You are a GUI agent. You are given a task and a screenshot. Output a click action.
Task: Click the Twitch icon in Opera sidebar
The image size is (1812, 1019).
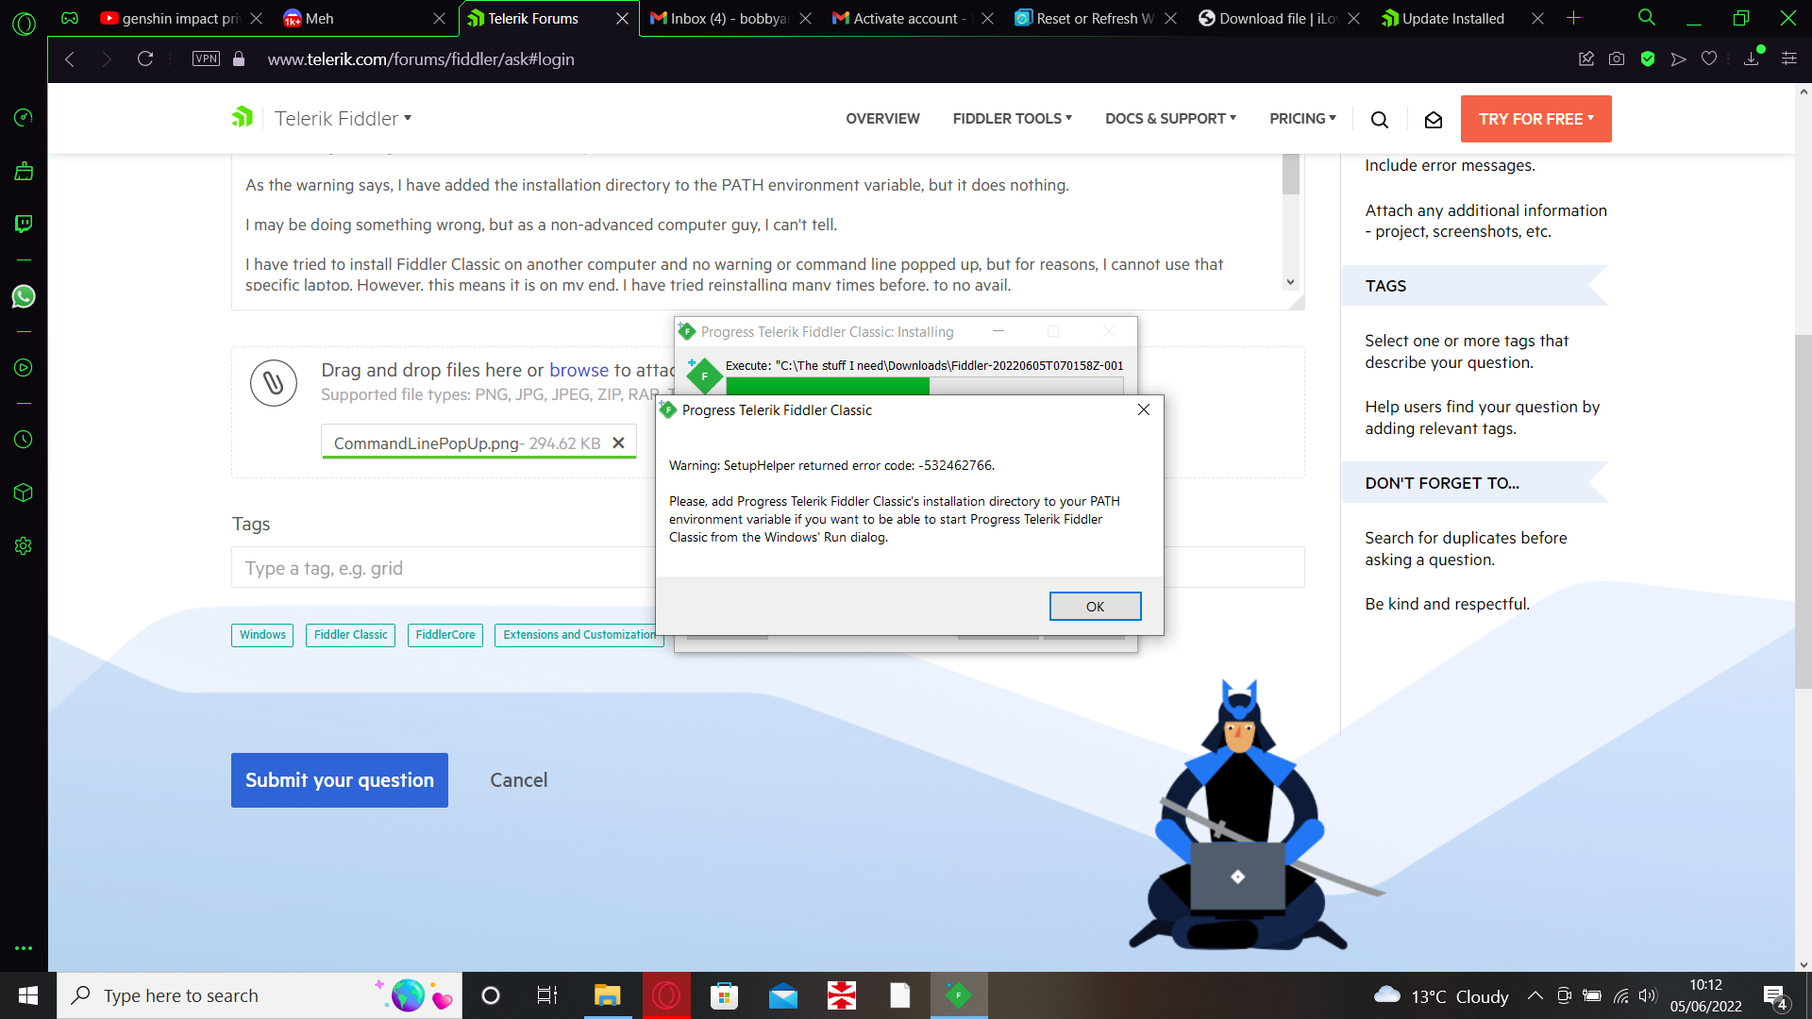tap(24, 224)
